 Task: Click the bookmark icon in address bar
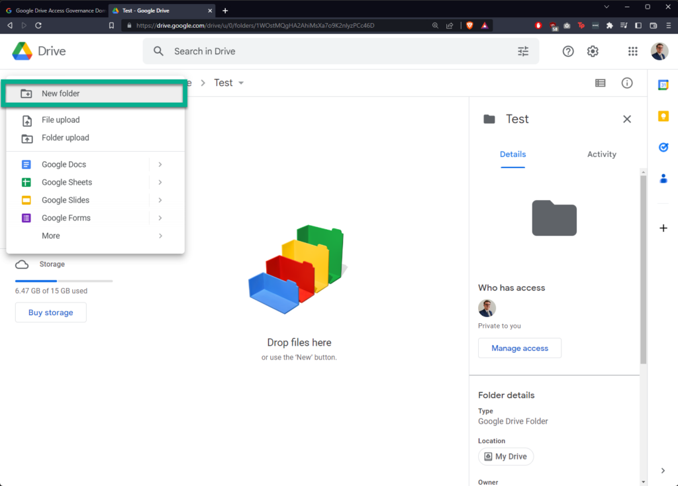111,26
